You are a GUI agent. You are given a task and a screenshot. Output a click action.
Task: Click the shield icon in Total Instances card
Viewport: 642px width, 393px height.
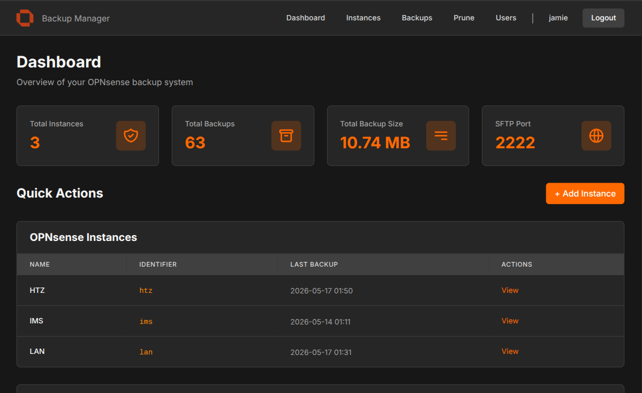coord(131,135)
